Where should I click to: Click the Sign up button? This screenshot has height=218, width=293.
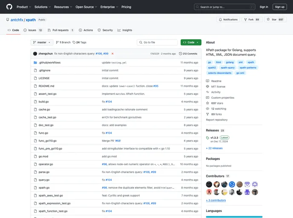point(279,7)
